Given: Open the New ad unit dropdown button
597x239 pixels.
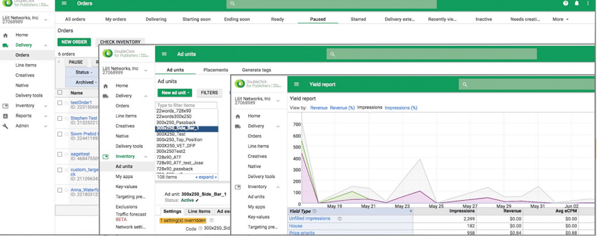Looking at the screenshot, I should click(176, 93).
